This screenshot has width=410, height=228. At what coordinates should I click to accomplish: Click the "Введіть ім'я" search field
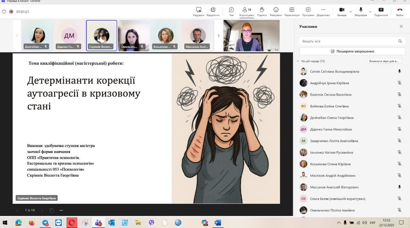[348, 41]
